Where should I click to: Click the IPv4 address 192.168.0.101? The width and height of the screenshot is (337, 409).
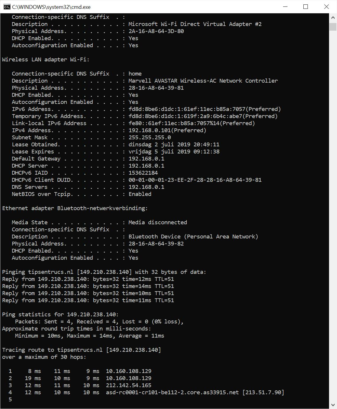tap(150, 130)
